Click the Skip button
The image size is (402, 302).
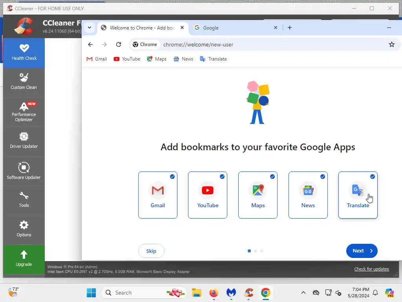[x=151, y=251]
